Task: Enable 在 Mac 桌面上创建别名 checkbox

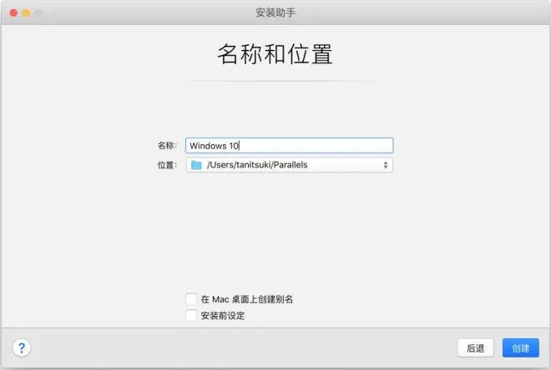Action: tap(191, 299)
